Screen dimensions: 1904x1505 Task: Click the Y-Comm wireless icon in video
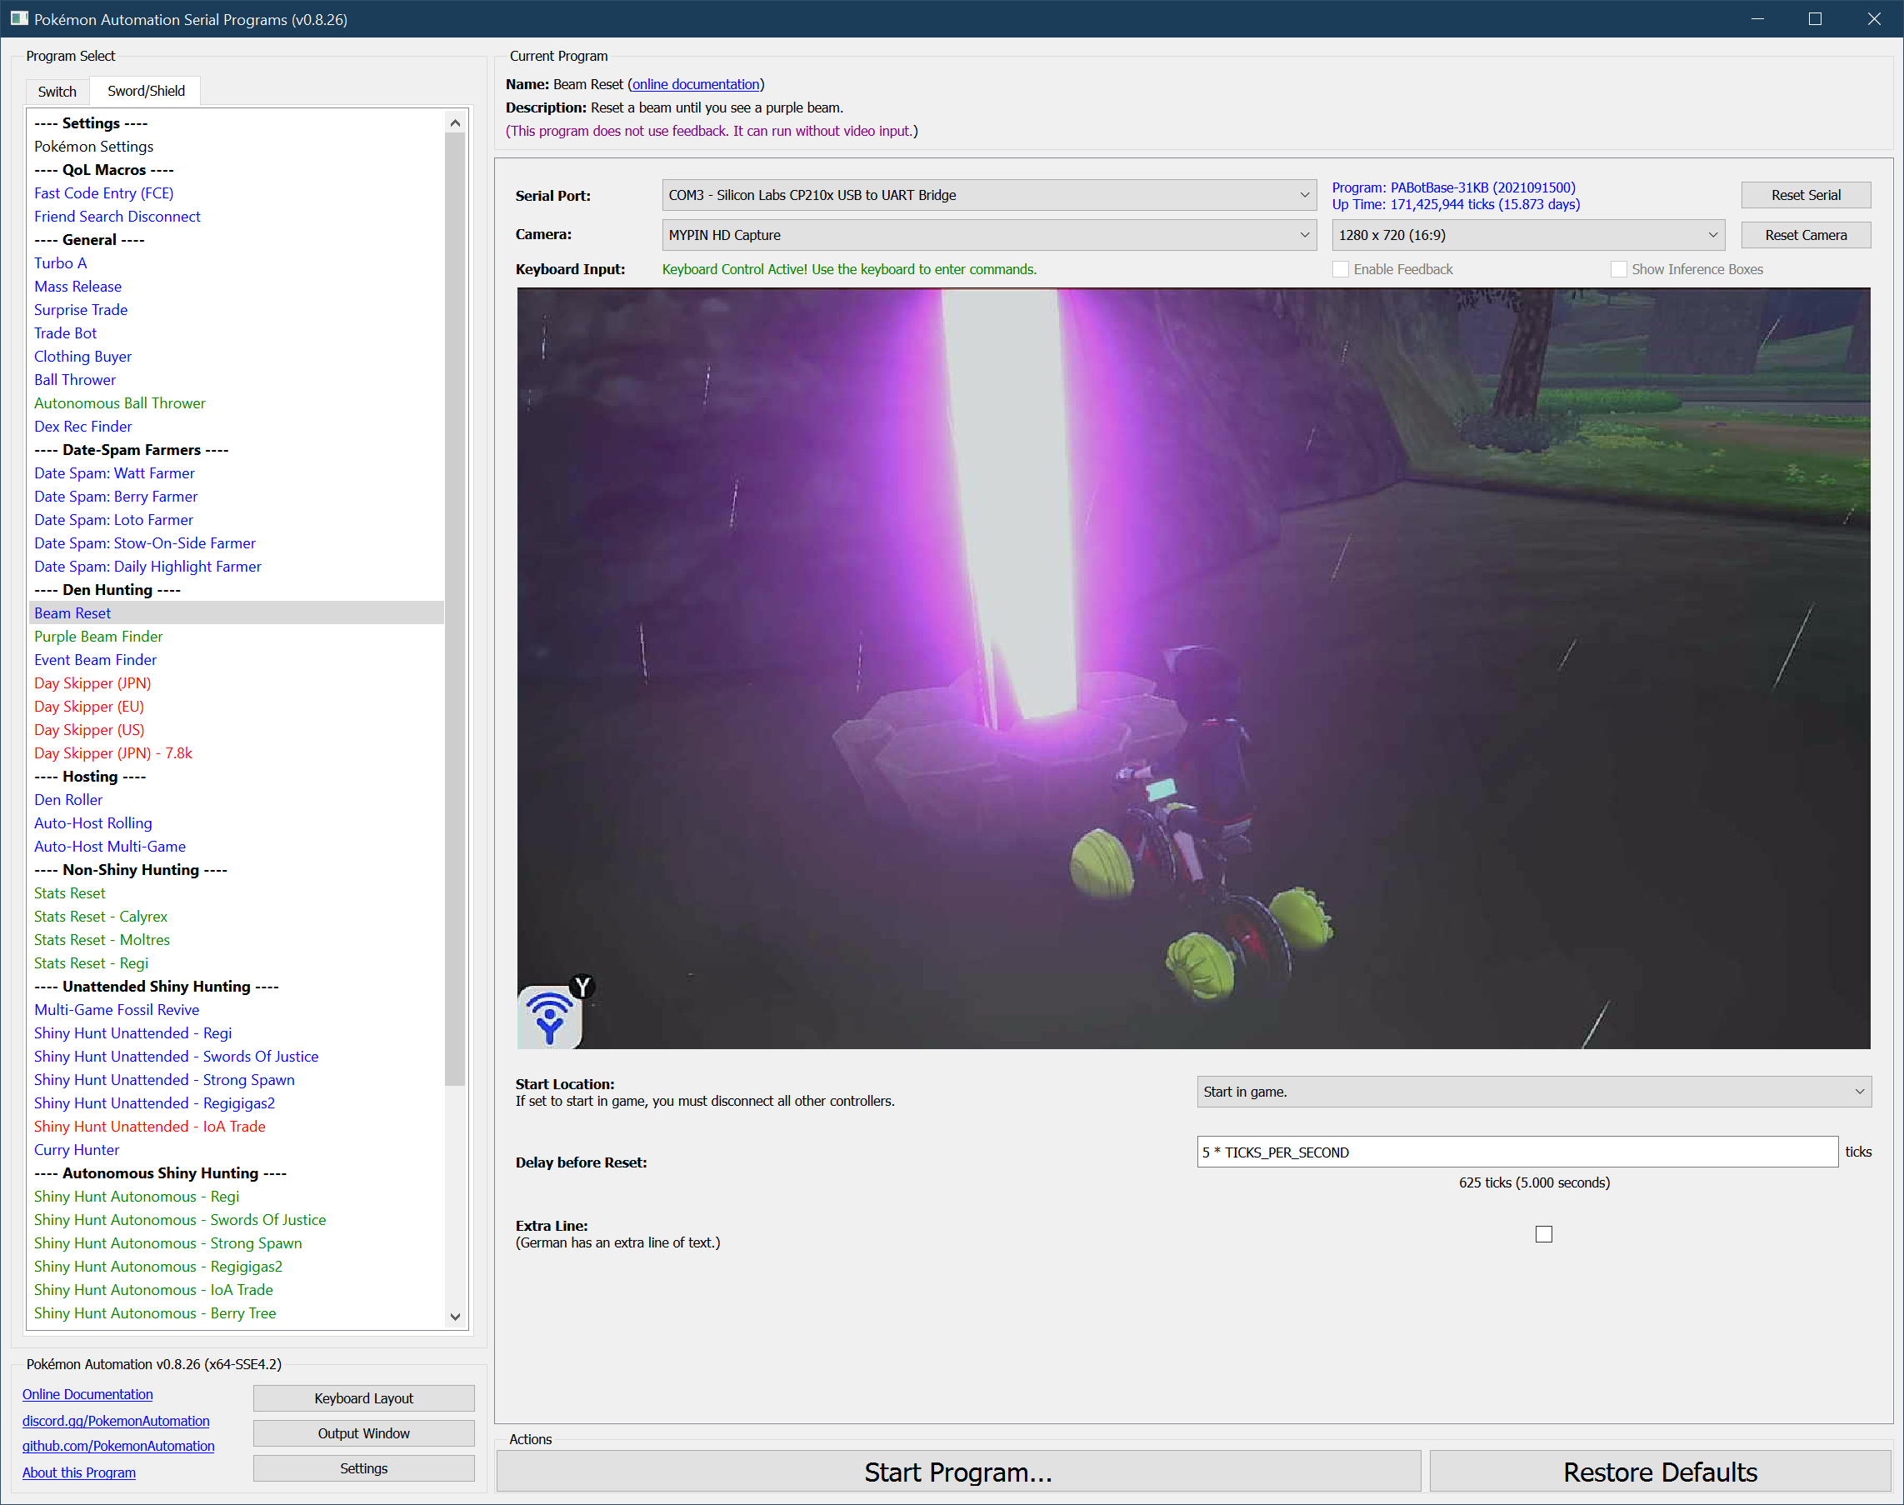pos(550,1016)
